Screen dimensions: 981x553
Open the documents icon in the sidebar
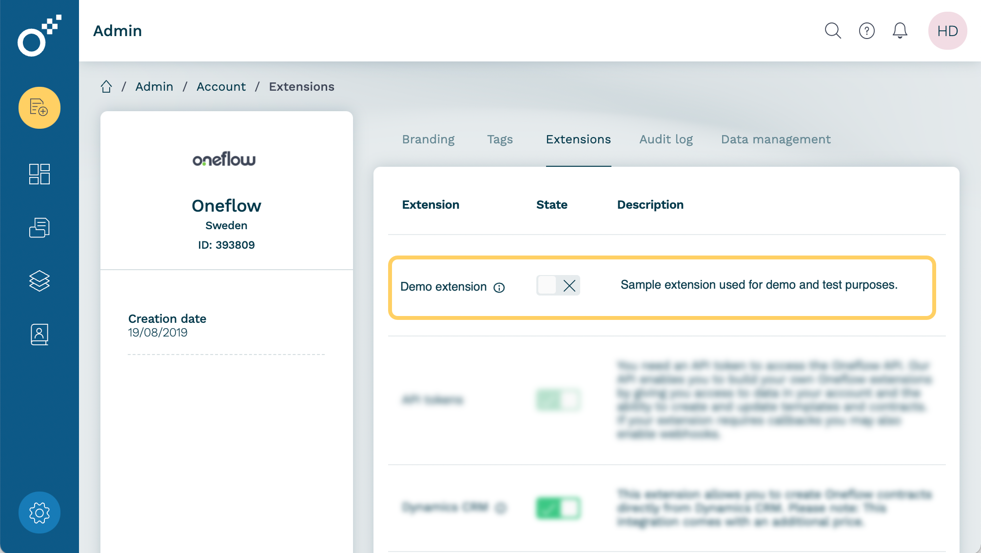click(x=39, y=228)
